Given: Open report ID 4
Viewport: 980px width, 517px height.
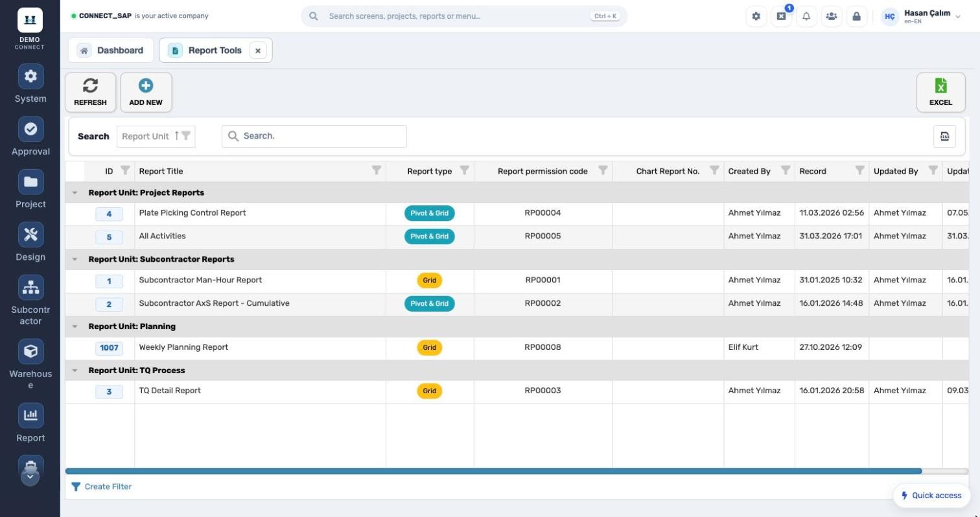Looking at the screenshot, I should [x=109, y=214].
